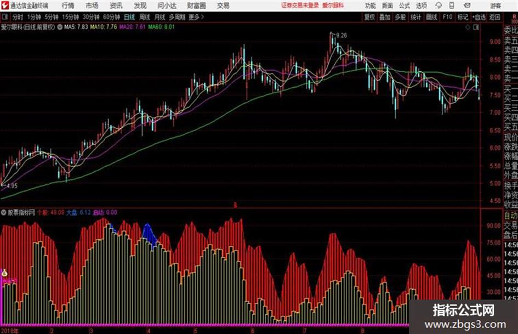This screenshot has width=518, height=334.
Task: Click the 复权 toolbar button
Action: click(369, 17)
